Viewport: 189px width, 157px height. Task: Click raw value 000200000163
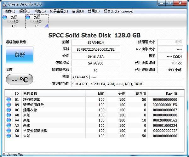point(165,120)
